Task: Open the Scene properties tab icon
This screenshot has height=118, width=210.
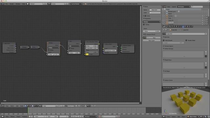Action: [172, 27]
